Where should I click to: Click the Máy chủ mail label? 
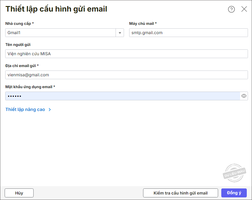click(x=143, y=23)
